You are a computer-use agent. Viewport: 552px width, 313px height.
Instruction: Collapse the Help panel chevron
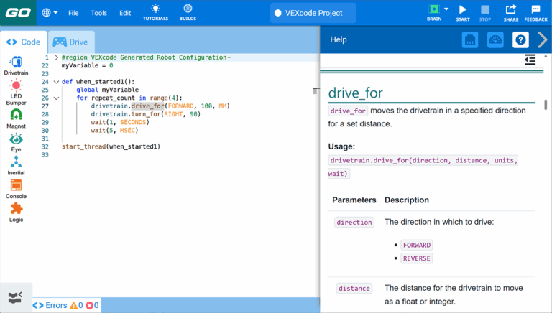[x=542, y=39]
